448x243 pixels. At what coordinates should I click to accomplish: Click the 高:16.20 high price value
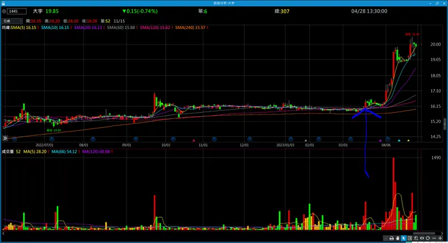click(x=52, y=21)
